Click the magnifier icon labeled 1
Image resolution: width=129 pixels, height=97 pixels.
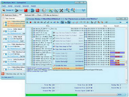click(x=68, y=10)
